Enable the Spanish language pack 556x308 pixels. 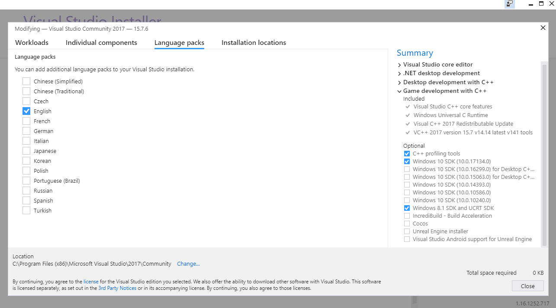pyautogui.click(x=26, y=200)
